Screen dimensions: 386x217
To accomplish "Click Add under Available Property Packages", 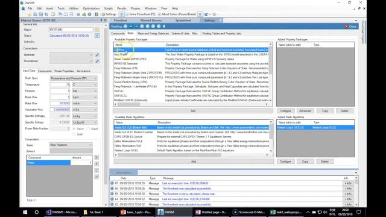I will pos(193,111).
